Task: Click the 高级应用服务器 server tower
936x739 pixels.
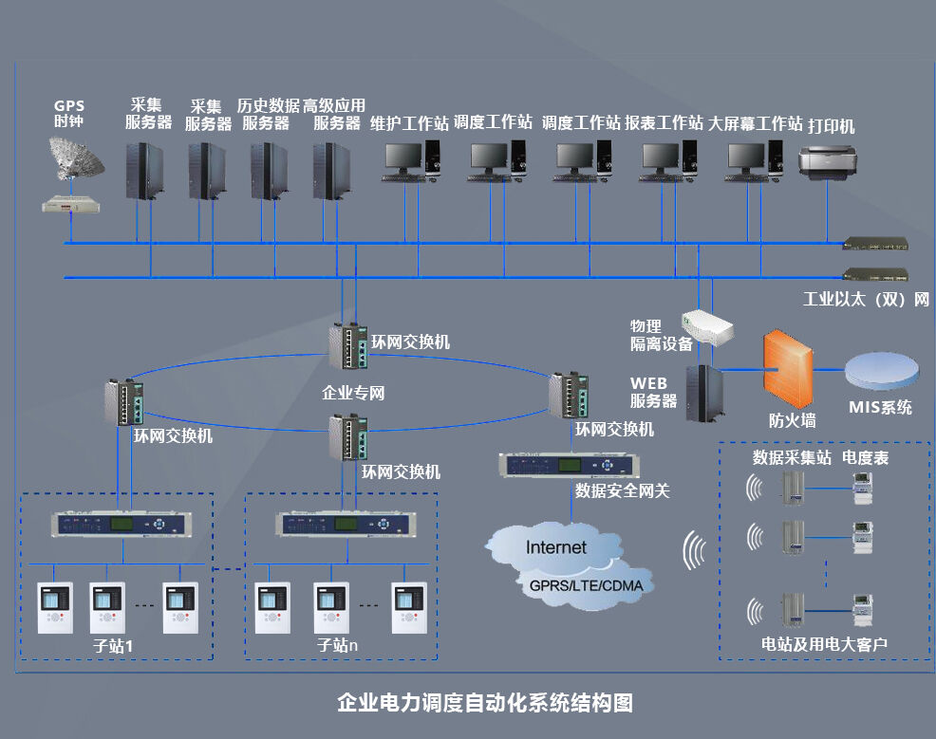Action: tap(331, 171)
